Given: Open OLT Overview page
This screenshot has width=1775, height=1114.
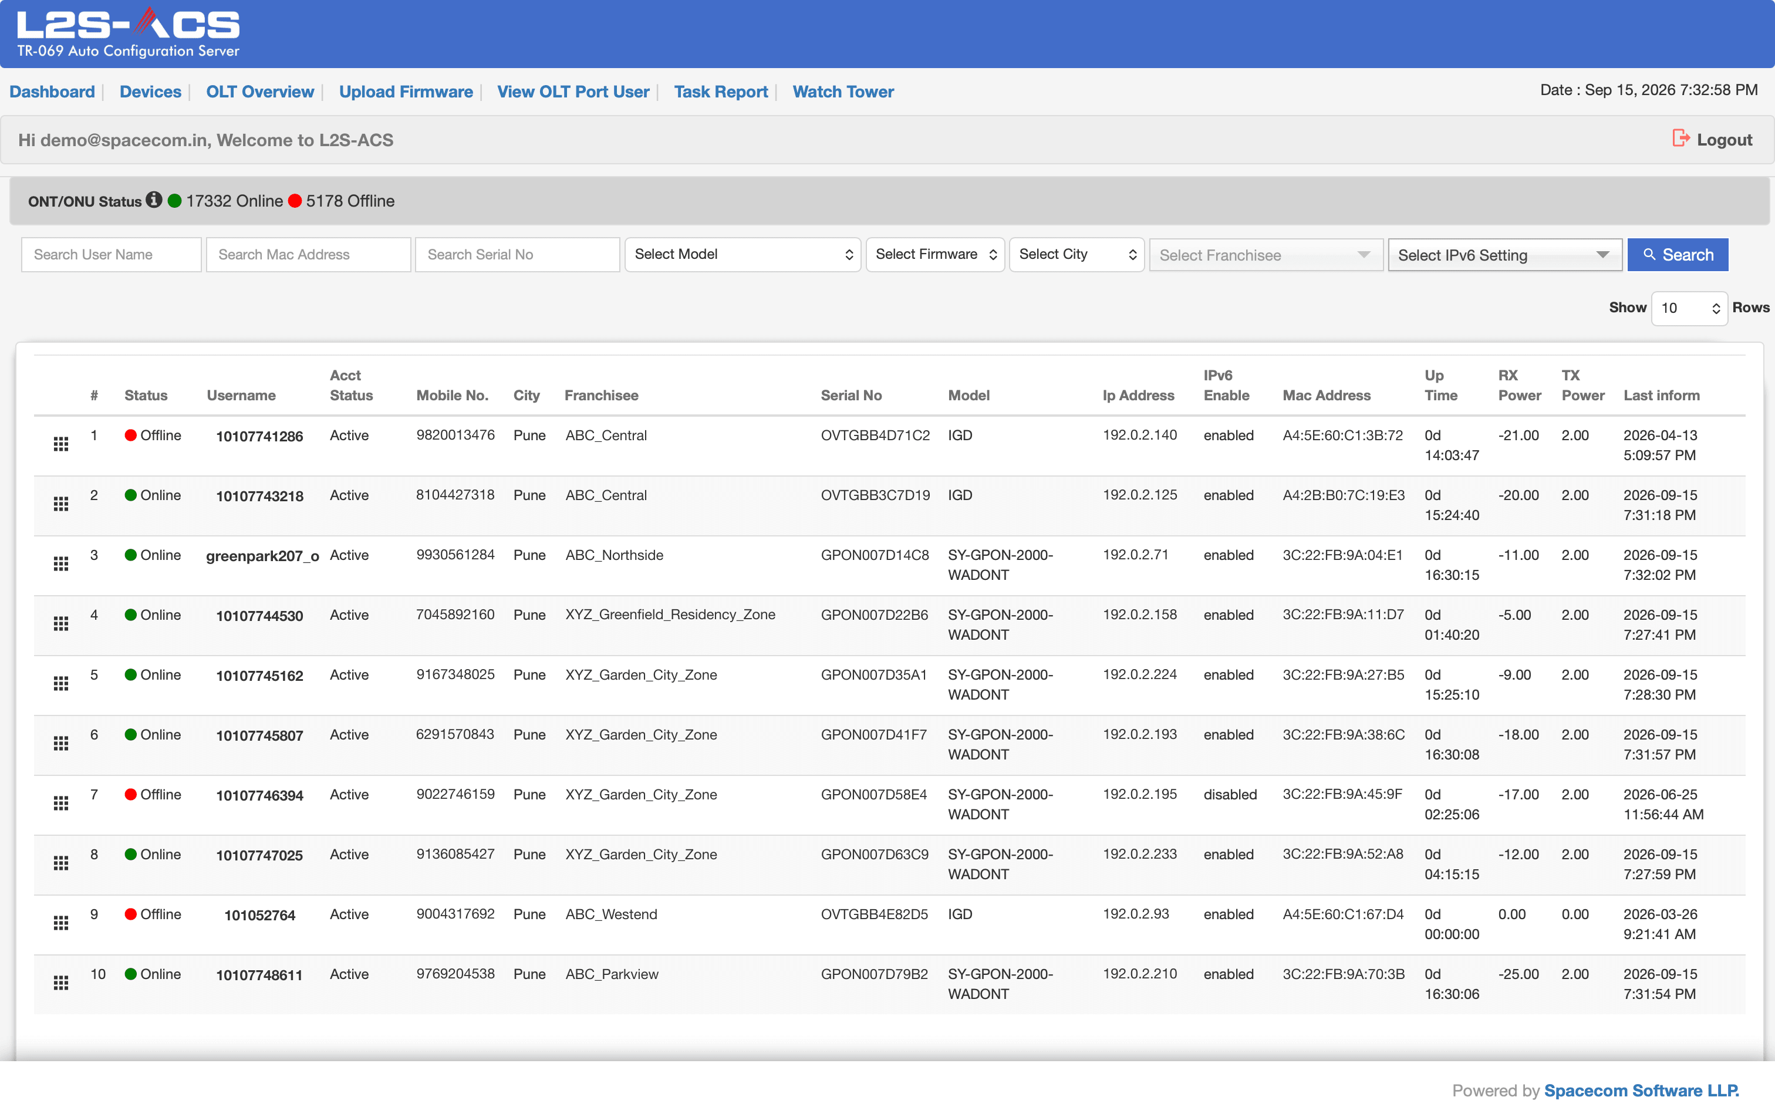Looking at the screenshot, I should [x=260, y=92].
